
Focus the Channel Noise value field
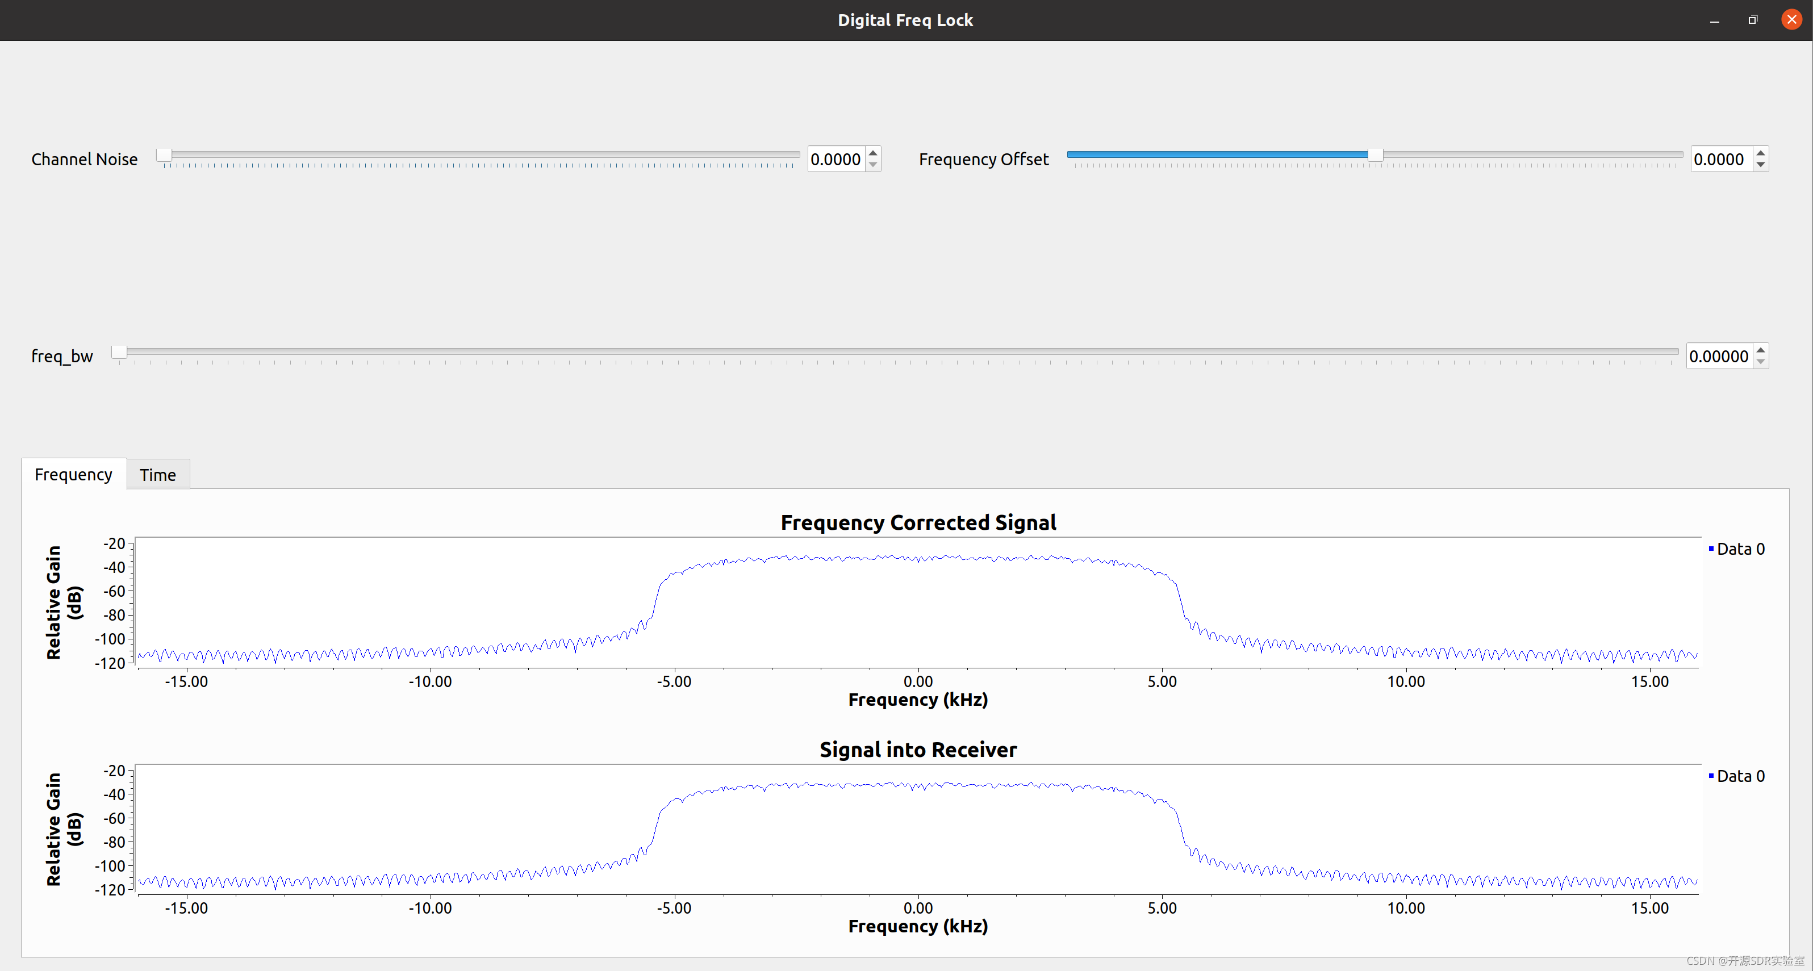coord(836,159)
